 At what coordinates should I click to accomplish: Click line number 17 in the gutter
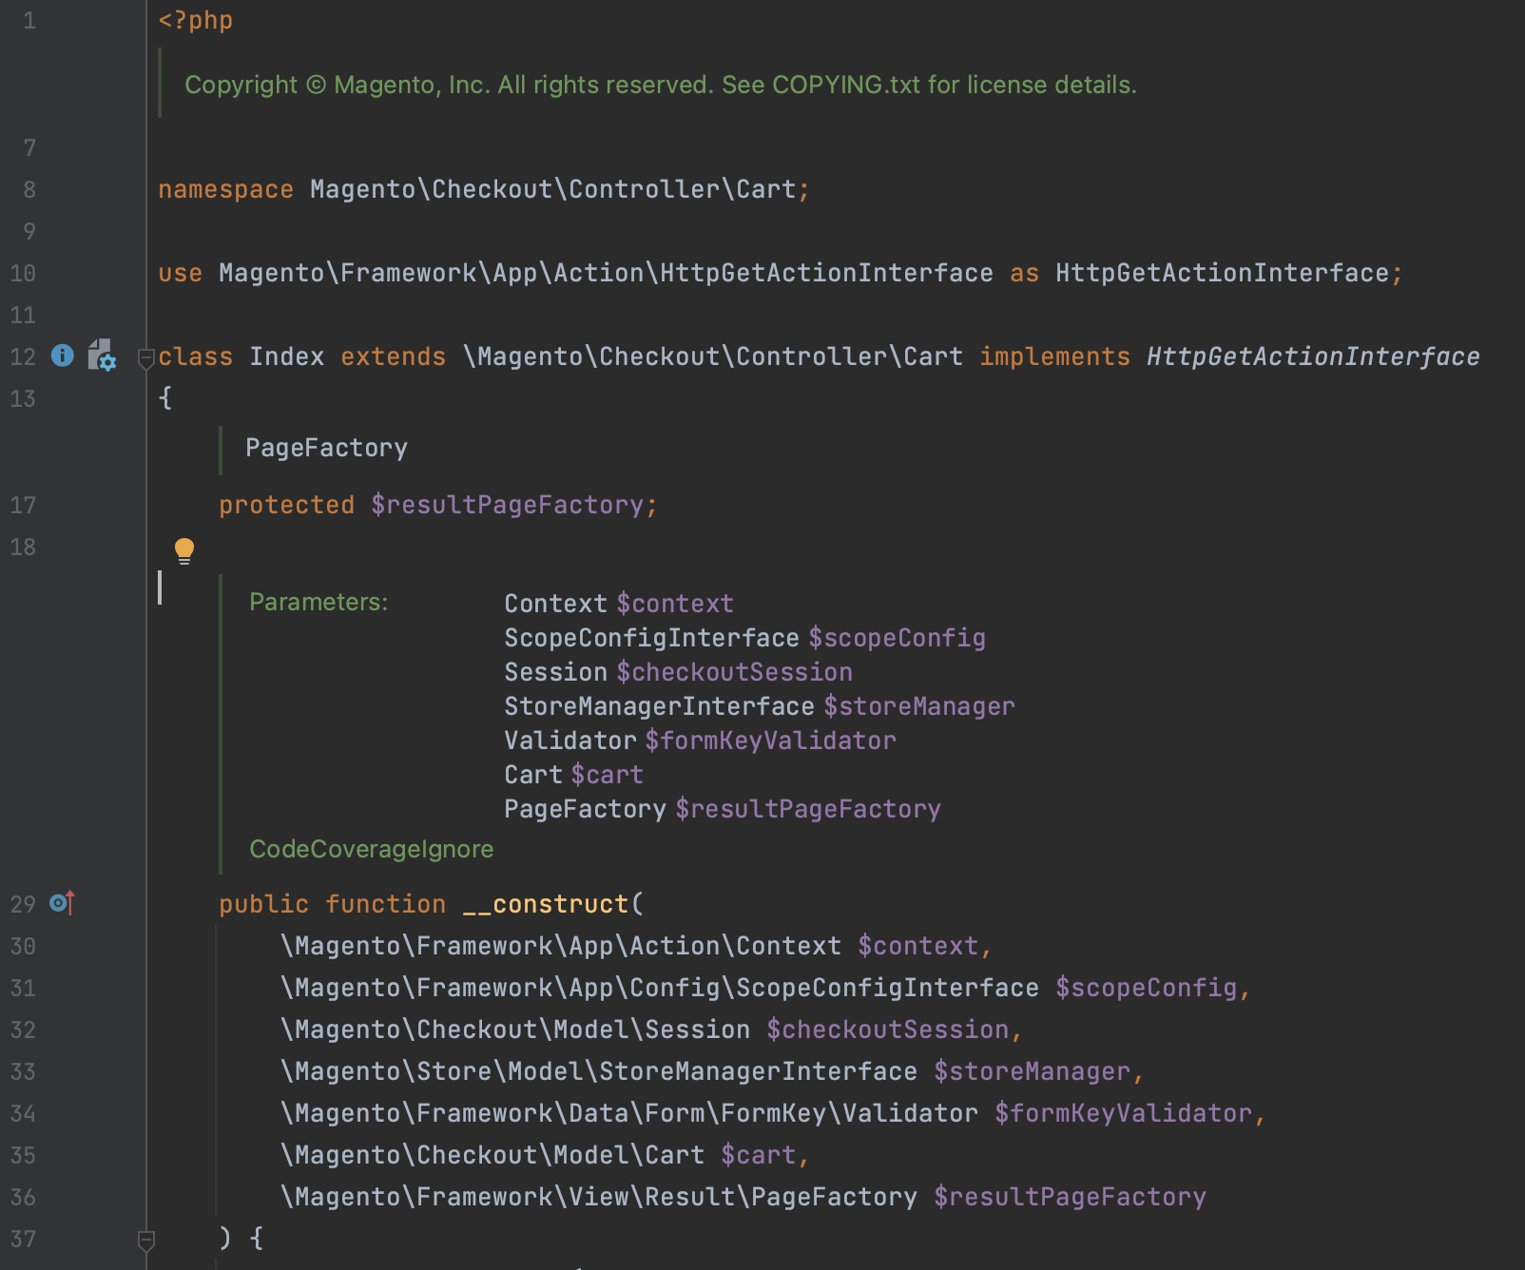coord(23,505)
